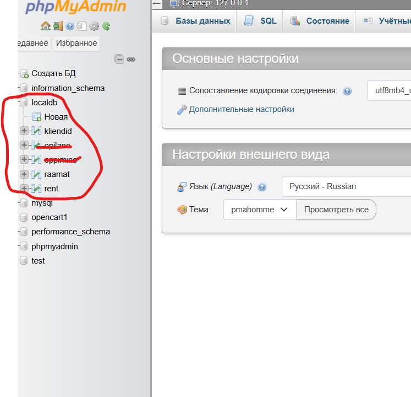Click help icon beside connection collation
The height and width of the screenshot is (397, 411).
coord(347,91)
